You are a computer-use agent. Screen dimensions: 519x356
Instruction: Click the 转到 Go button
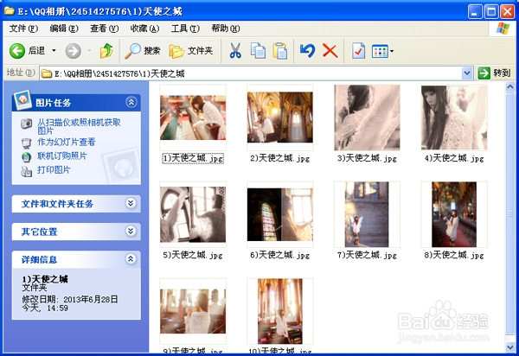tap(495, 73)
